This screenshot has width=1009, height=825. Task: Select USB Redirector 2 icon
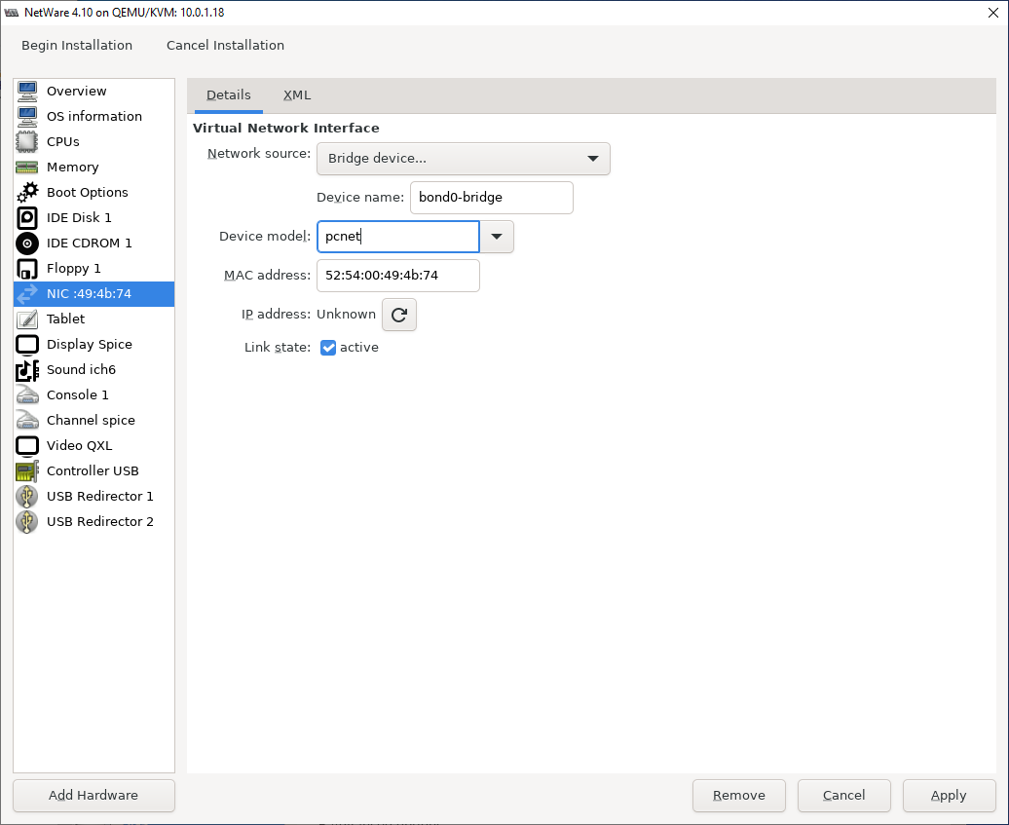(27, 521)
